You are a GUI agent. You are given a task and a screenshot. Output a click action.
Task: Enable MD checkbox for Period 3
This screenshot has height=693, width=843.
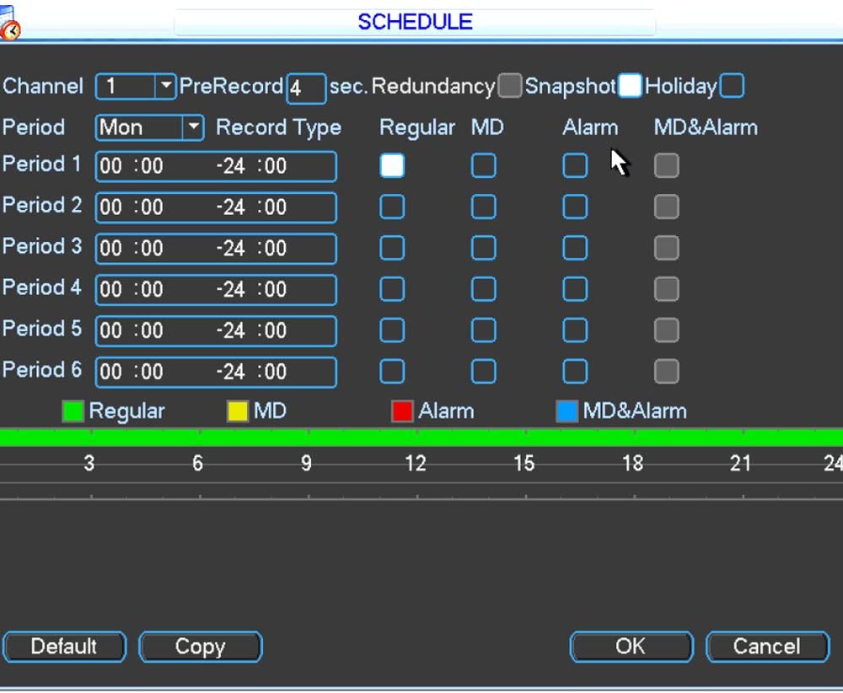(x=483, y=248)
